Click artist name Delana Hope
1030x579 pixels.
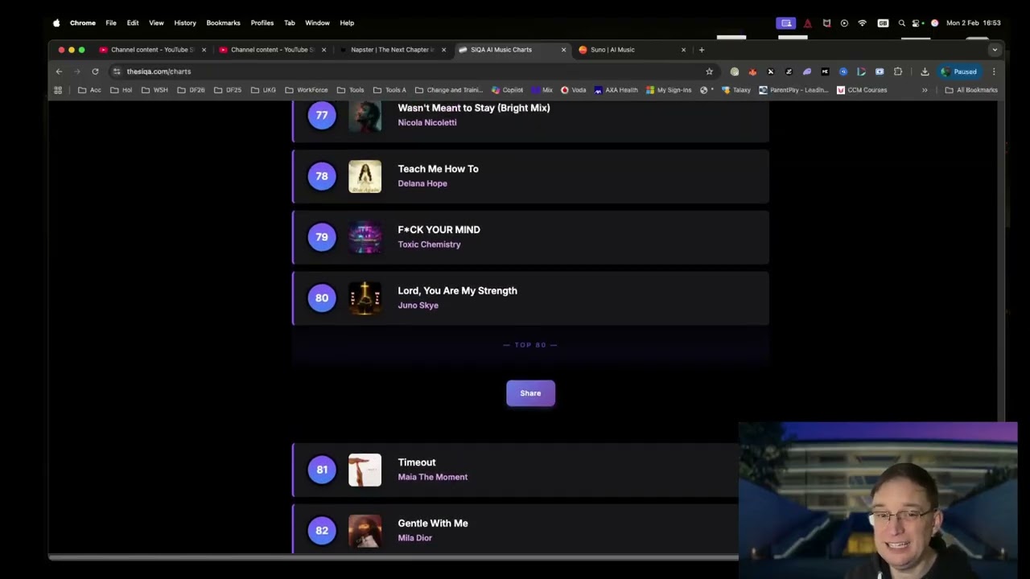pyautogui.click(x=422, y=183)
